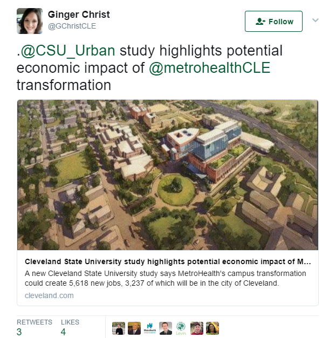Follow Ginger Christ
The image size is (336, 338).
coord(274,22)
